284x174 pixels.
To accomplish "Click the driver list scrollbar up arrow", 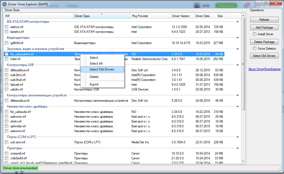I will click(243, 15).
